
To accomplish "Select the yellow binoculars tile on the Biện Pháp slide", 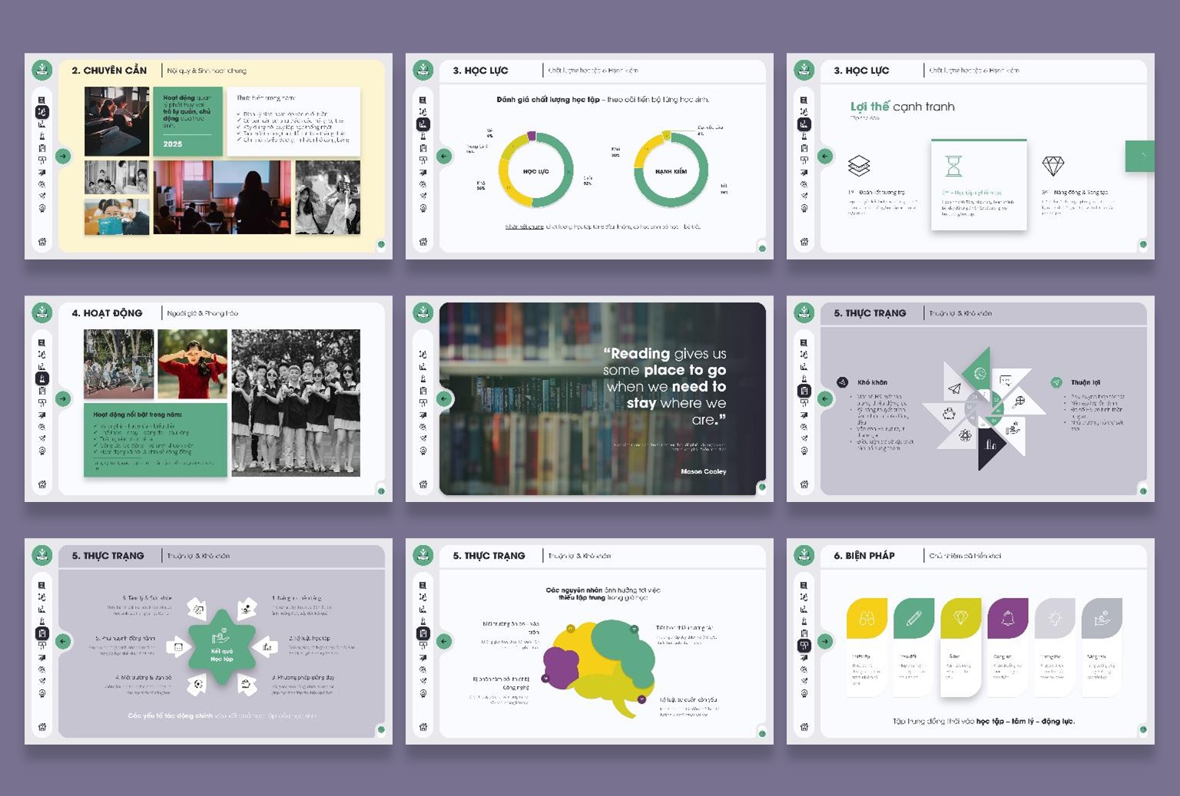I will 867,619.
